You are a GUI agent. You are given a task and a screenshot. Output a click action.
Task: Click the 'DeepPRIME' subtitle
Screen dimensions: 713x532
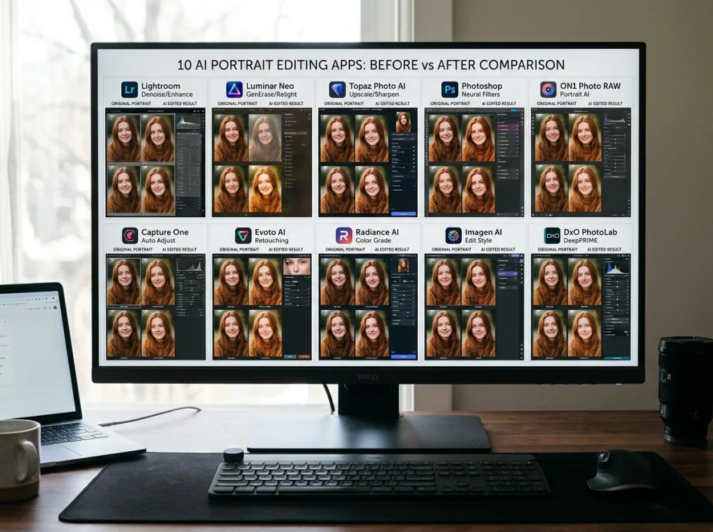coord(580,240)
